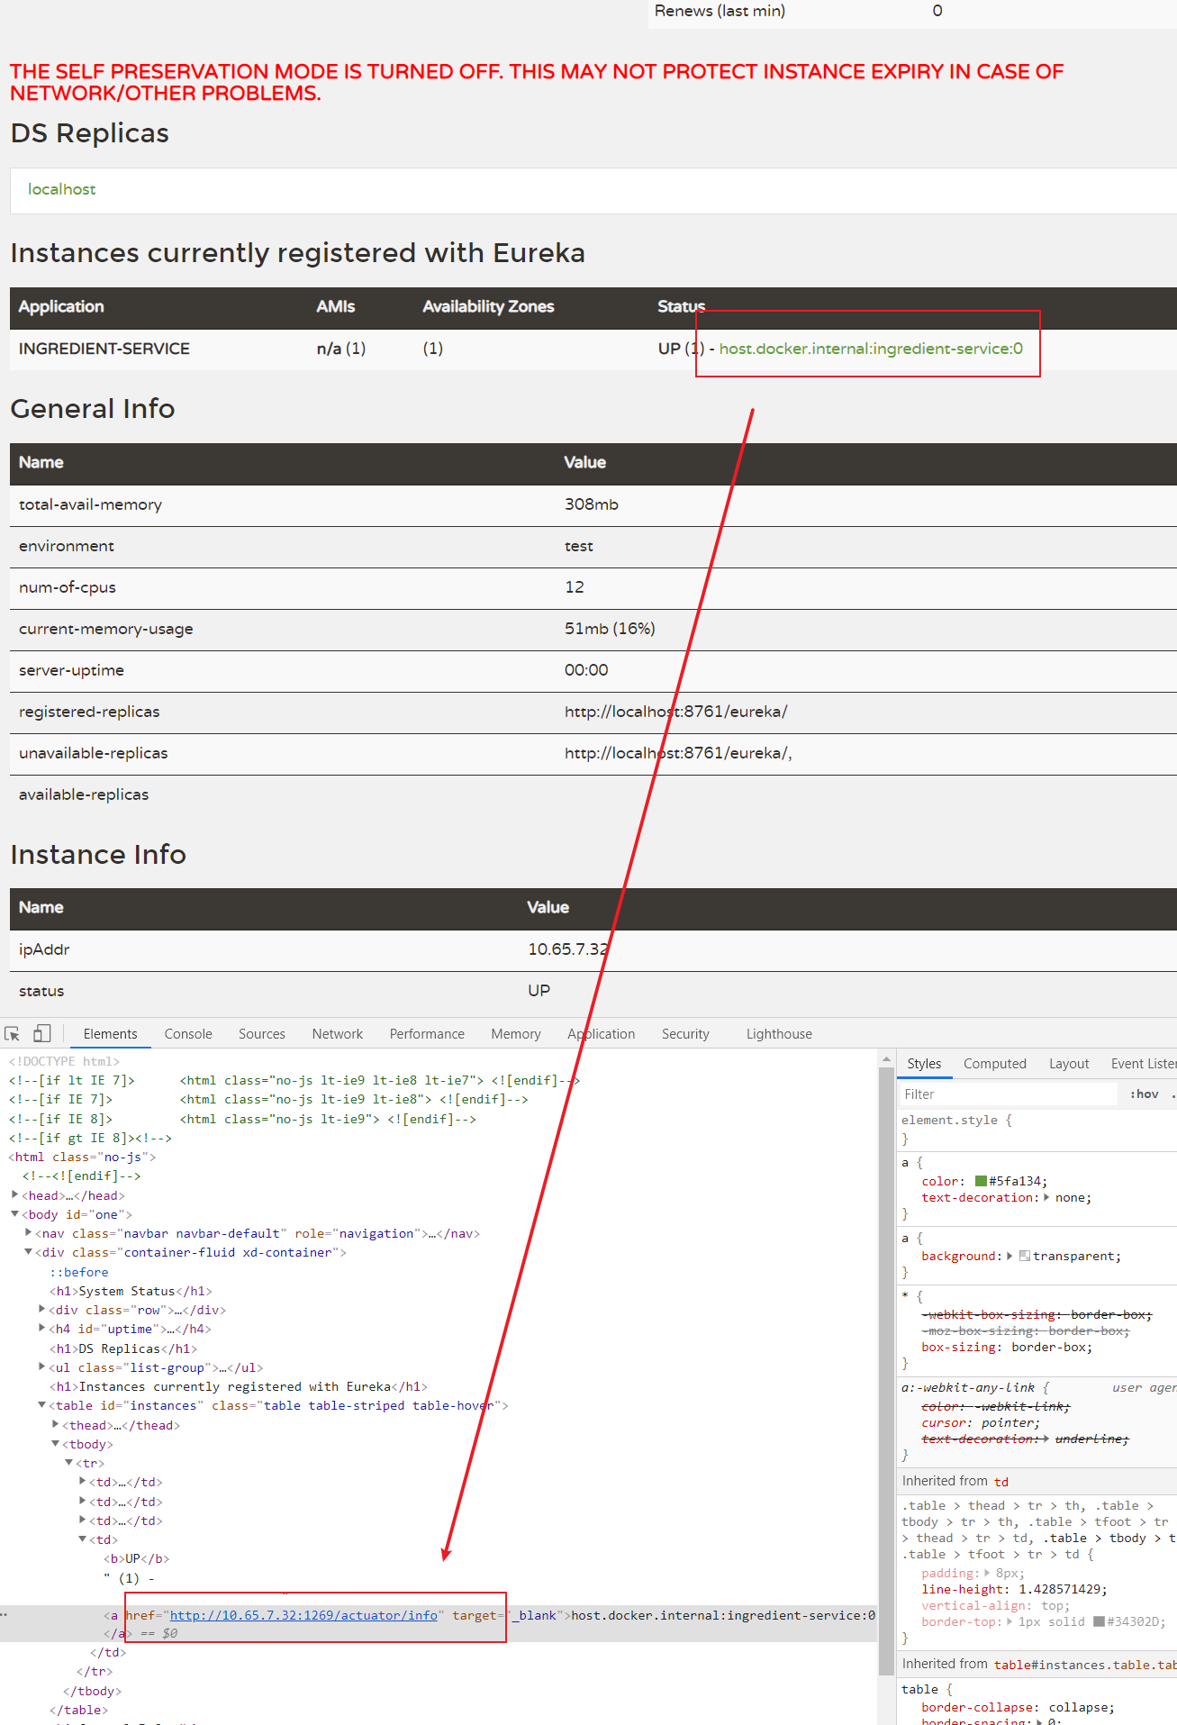1177x1725 pixels.
Task: Expand the background shorthand property triangle
Action: 1010,1256
